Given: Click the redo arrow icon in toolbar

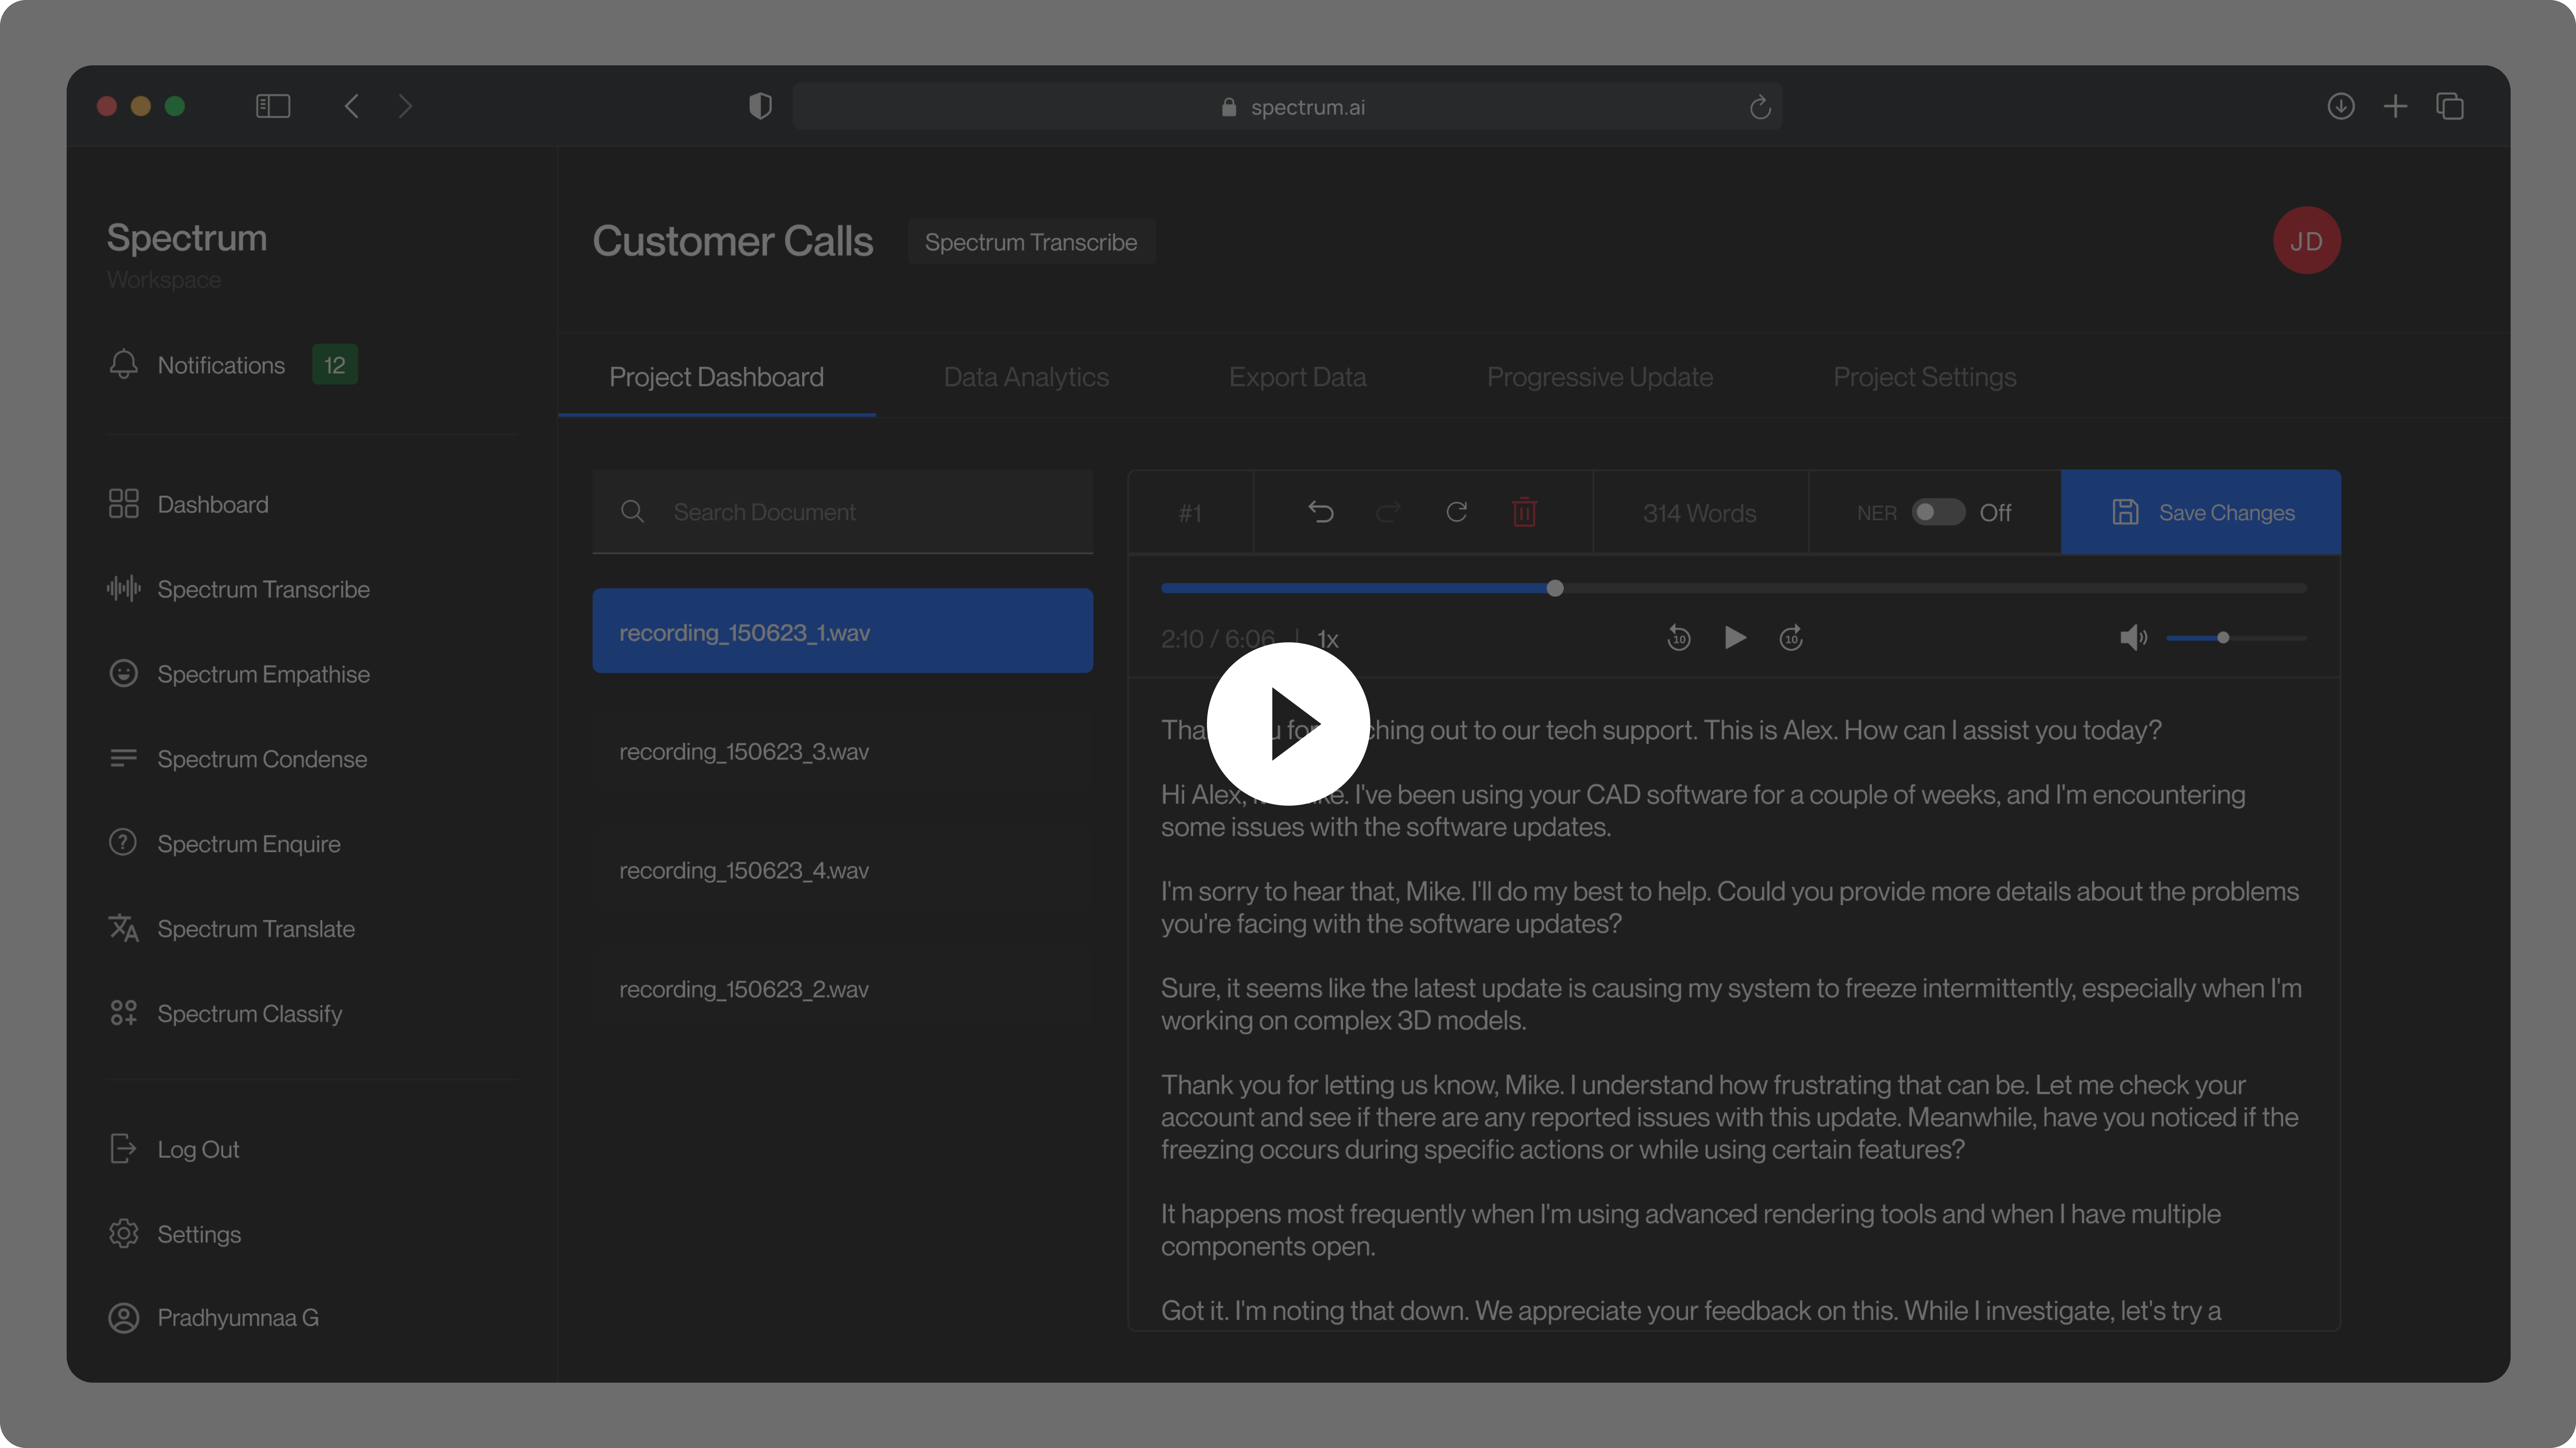Looking at the screenshot, I should (1387, 512).
